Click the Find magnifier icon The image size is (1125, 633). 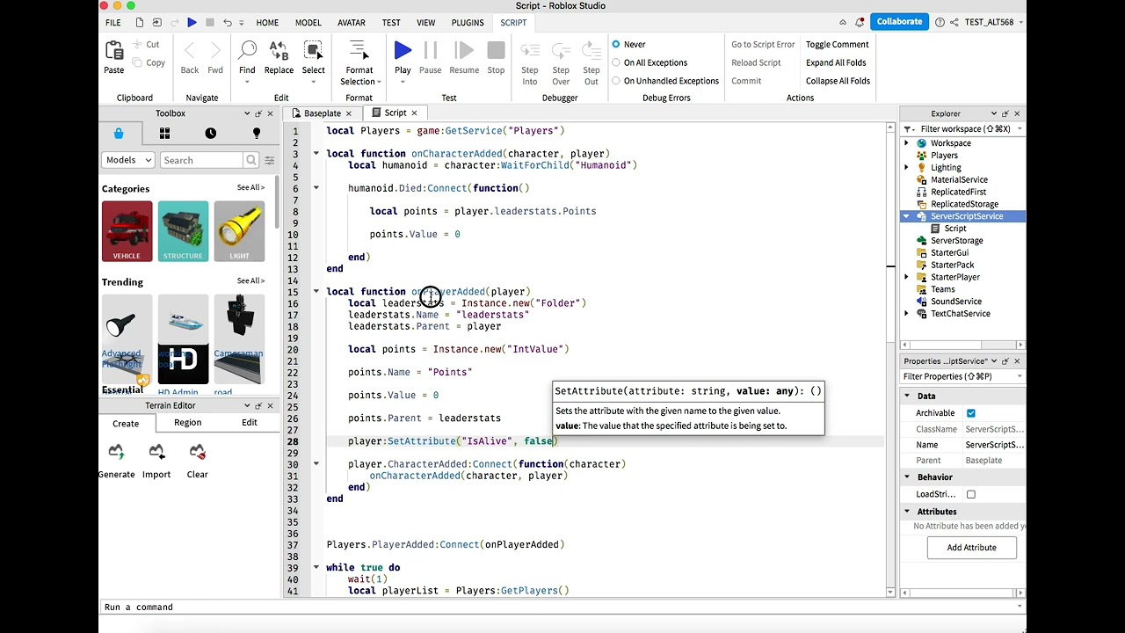click(247, 51)
